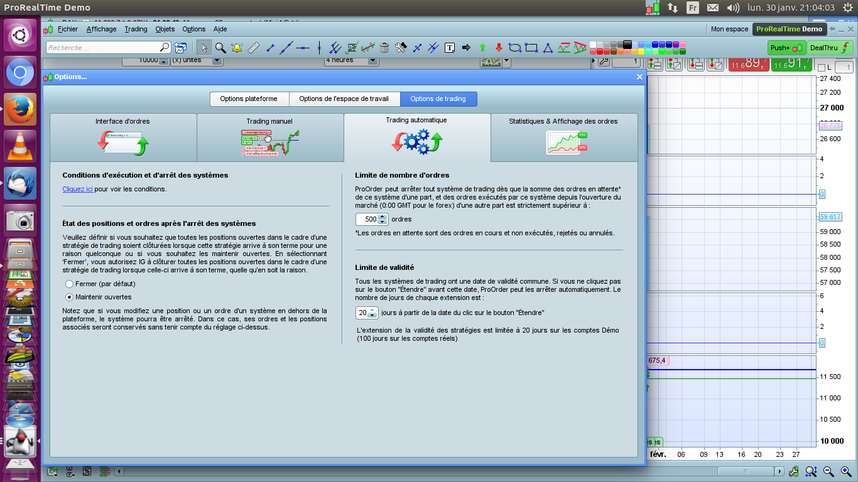Viewport: 858px width, 482px height.
Task: Open 'Statistiques & Affichage des ordres' tab
Action: click(563, 137)
